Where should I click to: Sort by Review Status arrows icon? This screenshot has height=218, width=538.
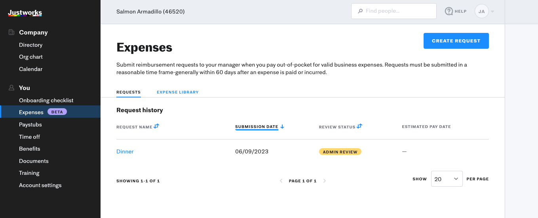click(359, 126)
